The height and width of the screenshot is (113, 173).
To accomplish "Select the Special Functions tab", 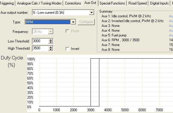I will (112, 3).
